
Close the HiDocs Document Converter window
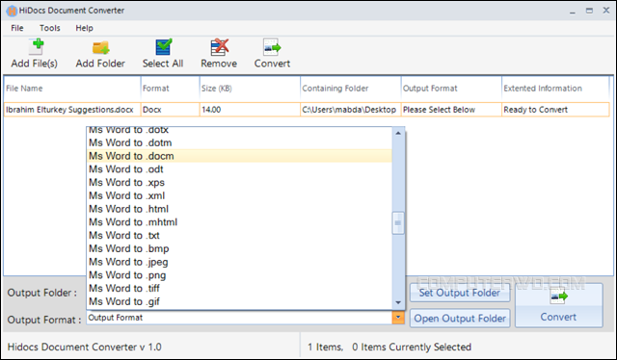(606, 11)
